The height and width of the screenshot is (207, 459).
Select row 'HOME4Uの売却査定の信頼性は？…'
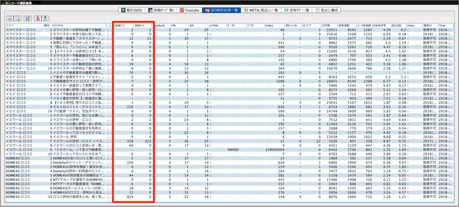point(229,175)
